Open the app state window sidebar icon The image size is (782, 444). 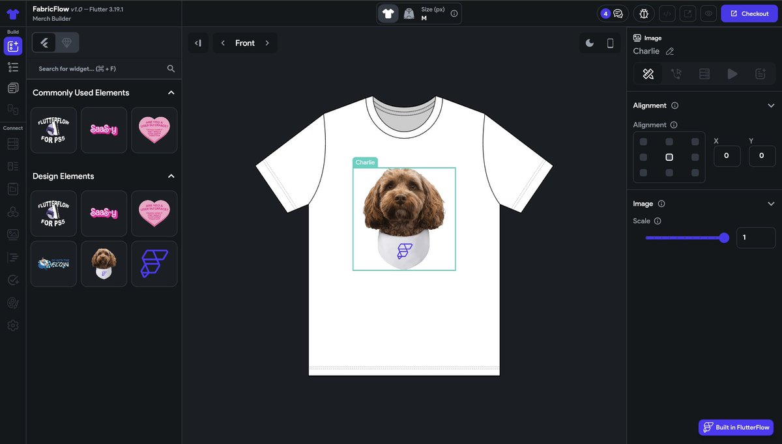[13, 189]
